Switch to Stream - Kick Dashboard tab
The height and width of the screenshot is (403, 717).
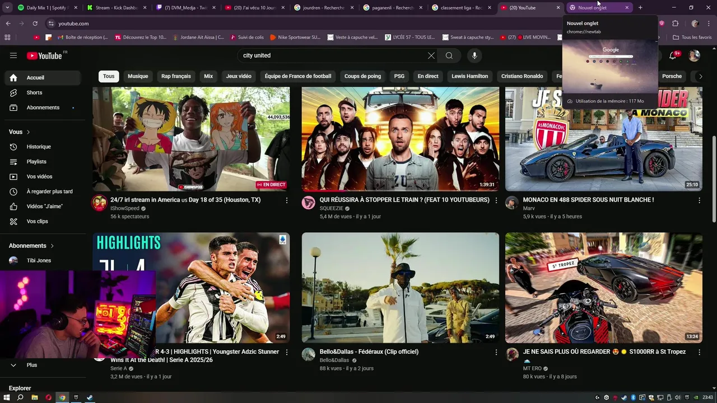pos(118,8)
